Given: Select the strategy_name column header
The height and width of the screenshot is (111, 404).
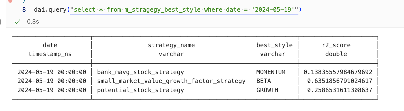Looking at the screenshot, I should tap(171, 45).
